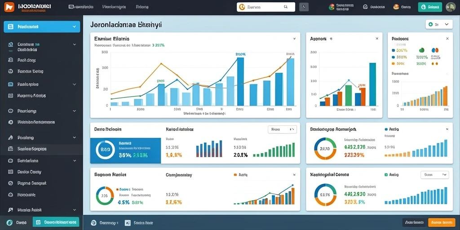Click the teal ring icon in bottom-left footer

pyautogui.click(x=9, y=223)
